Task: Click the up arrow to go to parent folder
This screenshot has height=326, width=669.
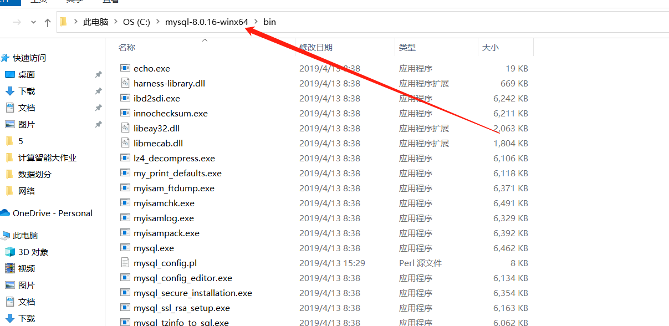Action: click(x=47, y=22)
